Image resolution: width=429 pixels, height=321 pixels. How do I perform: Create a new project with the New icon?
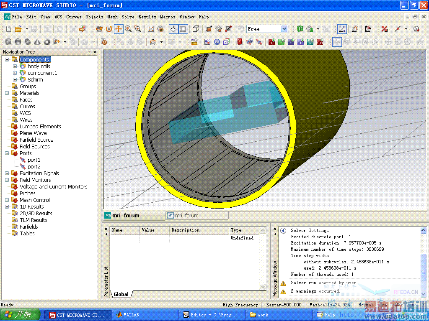(8, 29)
